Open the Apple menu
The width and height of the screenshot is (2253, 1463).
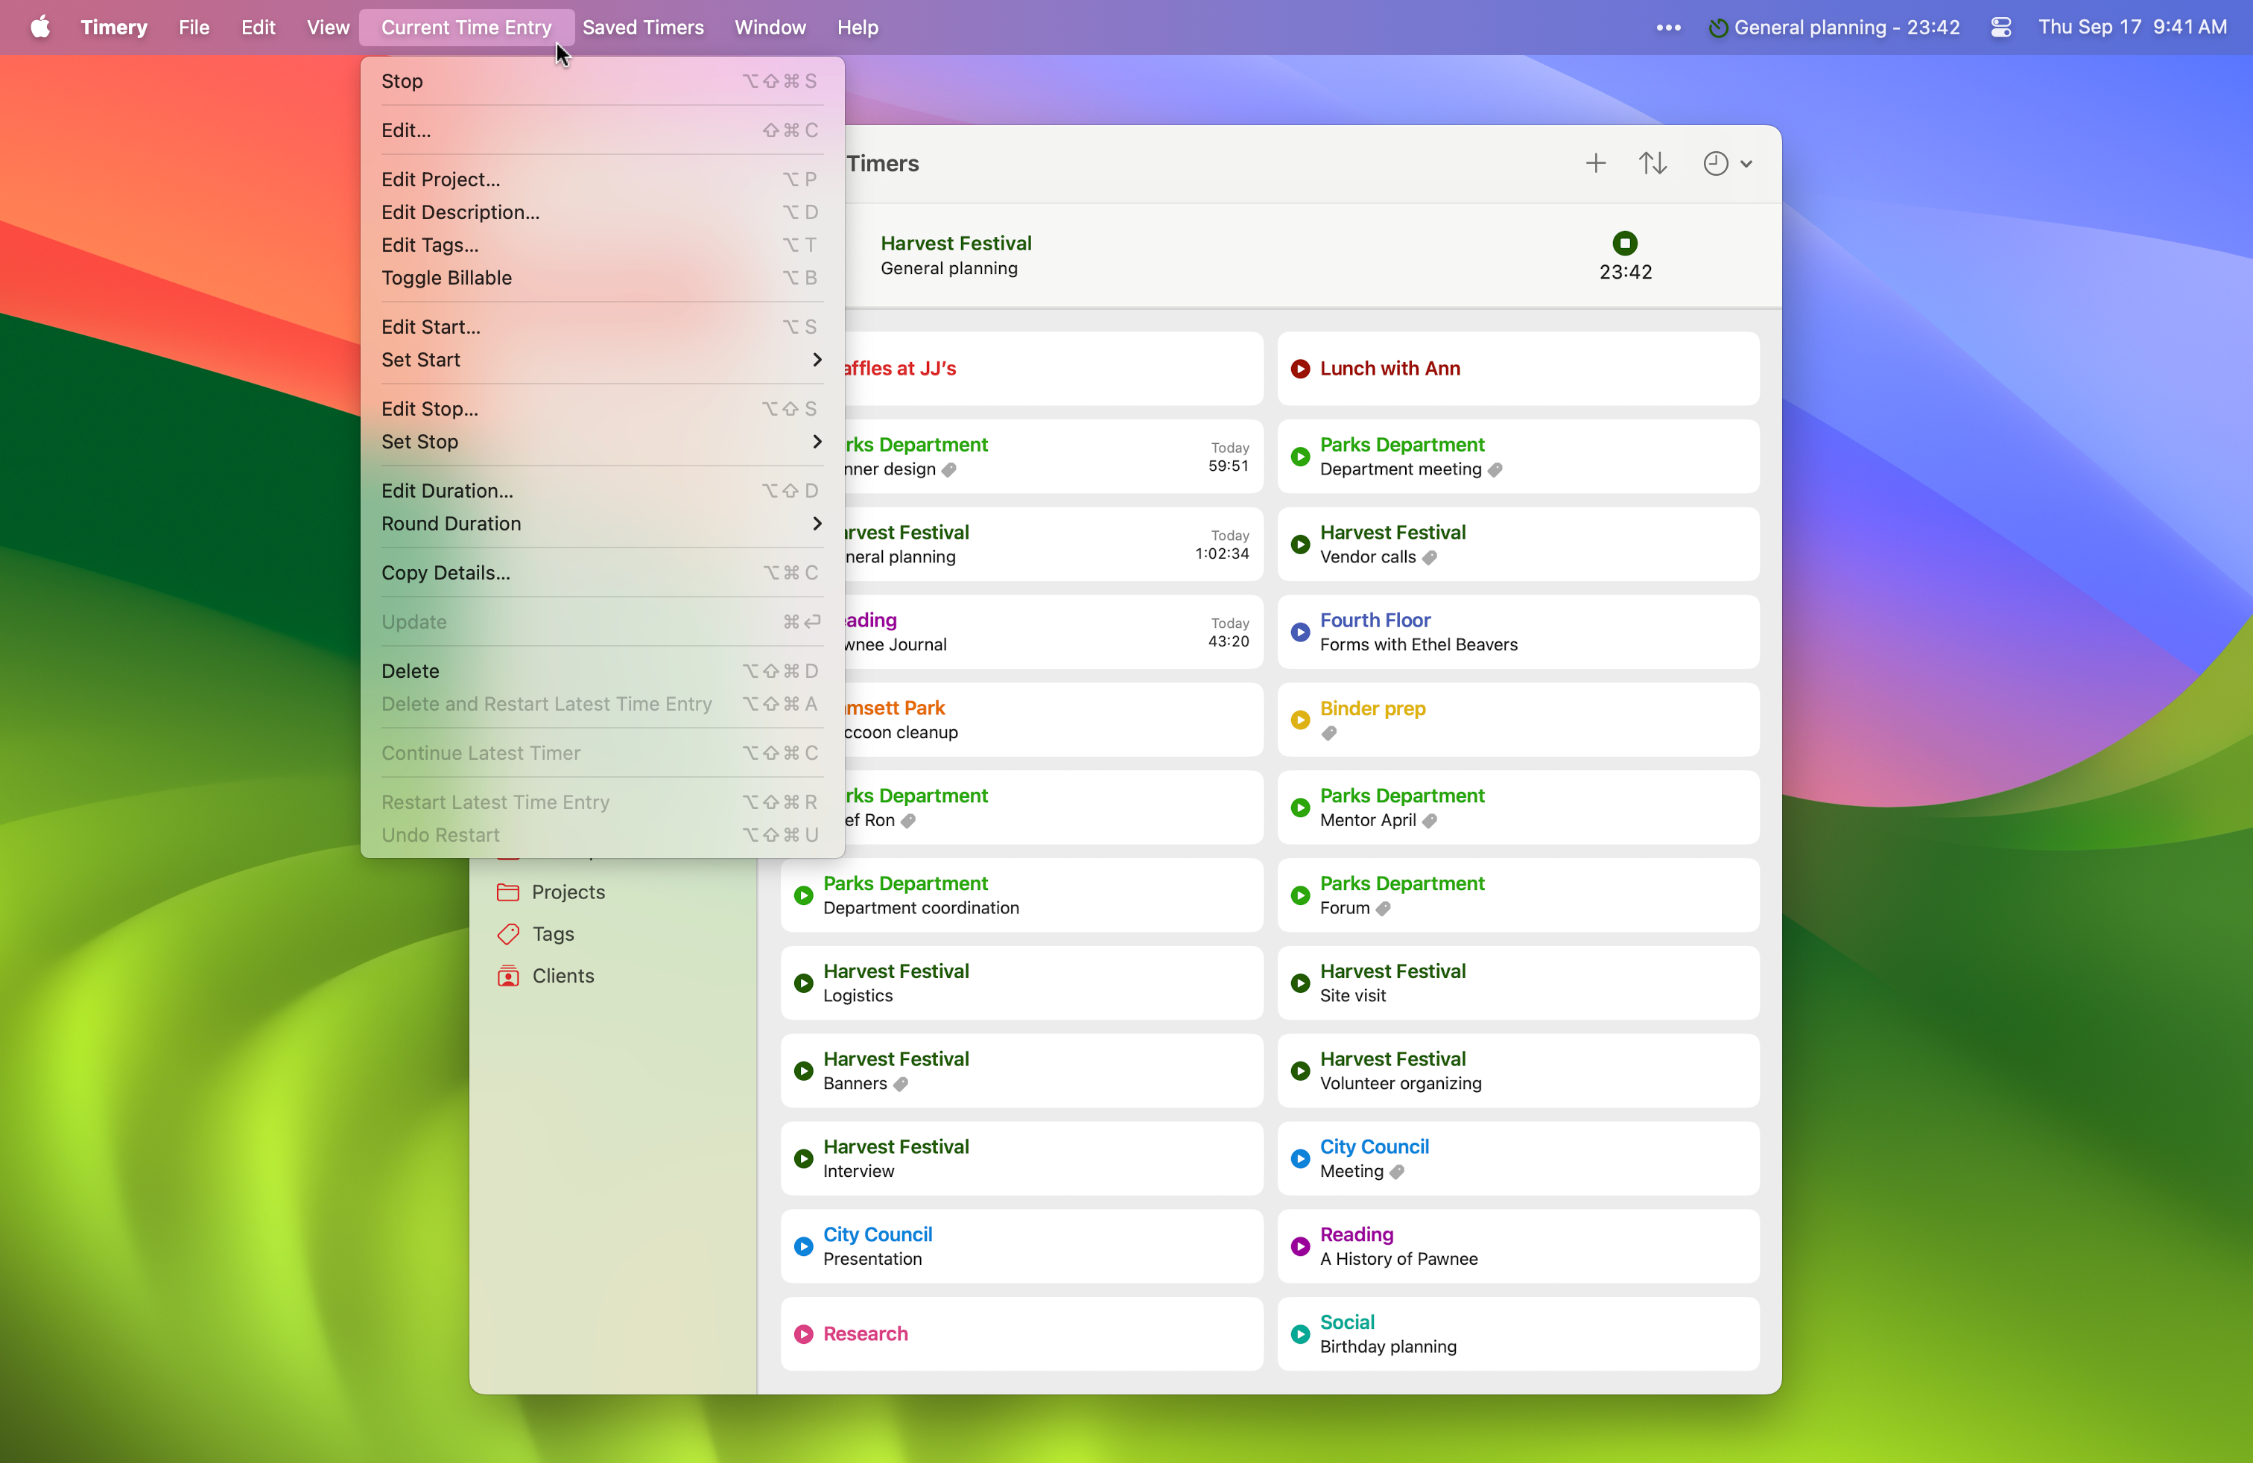click(x=39, y=28)
